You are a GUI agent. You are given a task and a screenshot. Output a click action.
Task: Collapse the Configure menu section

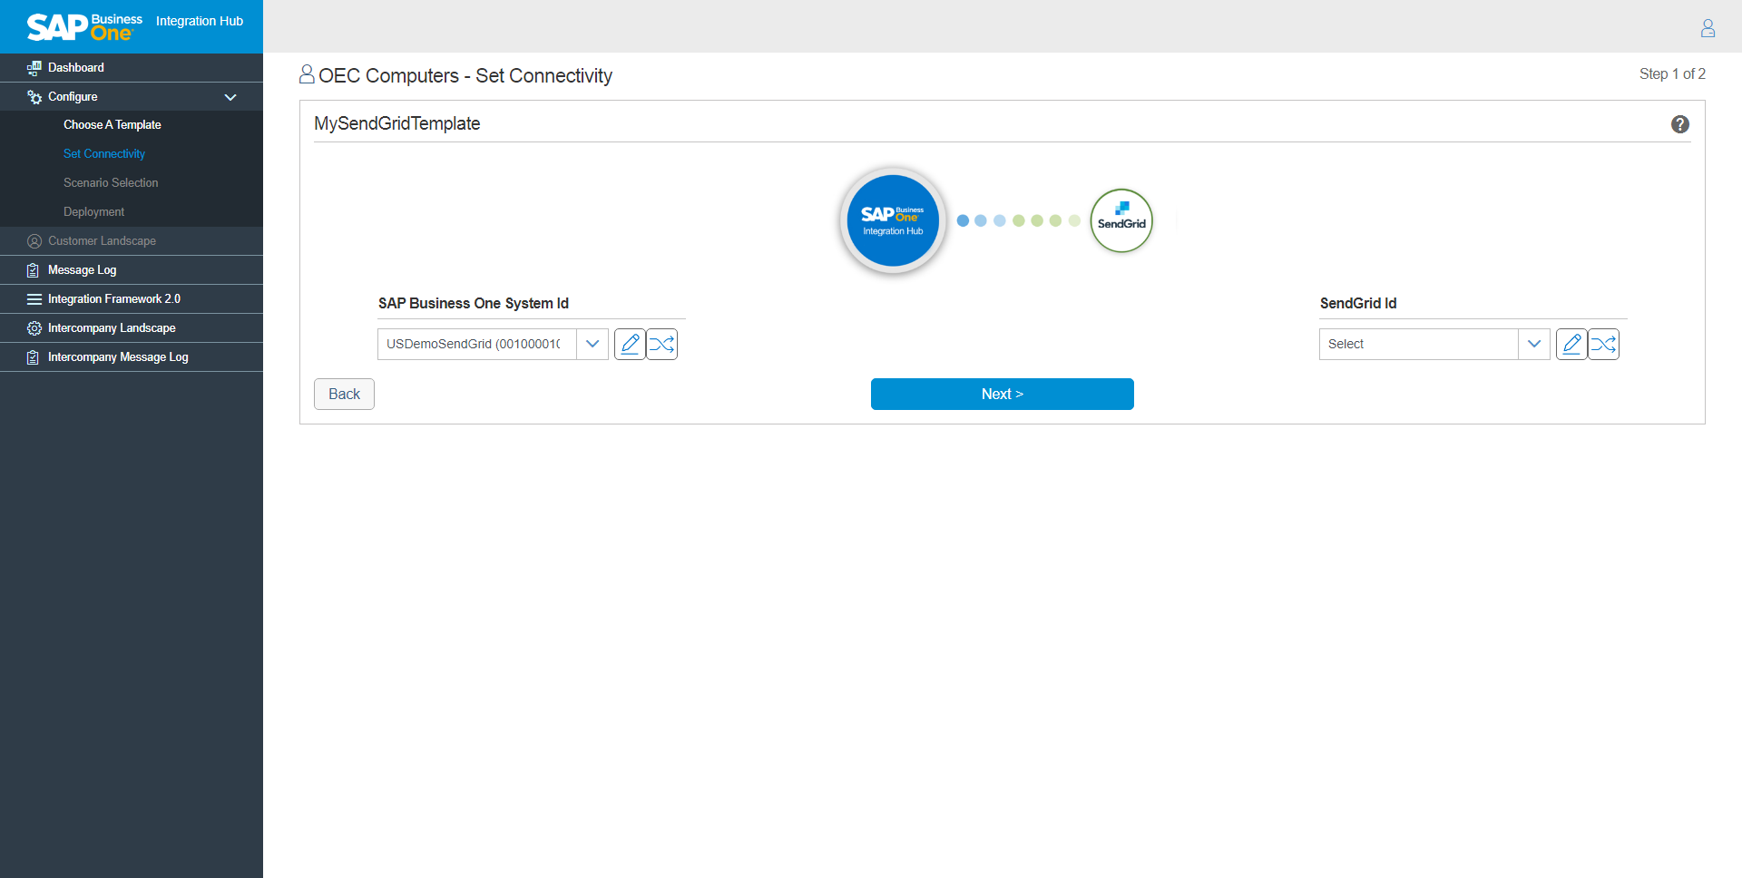pos(230,97)
